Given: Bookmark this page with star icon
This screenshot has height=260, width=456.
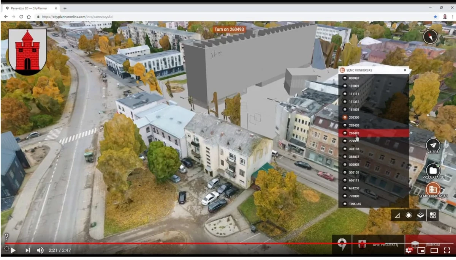Looking at the screenshot, I should click(435, 17).
